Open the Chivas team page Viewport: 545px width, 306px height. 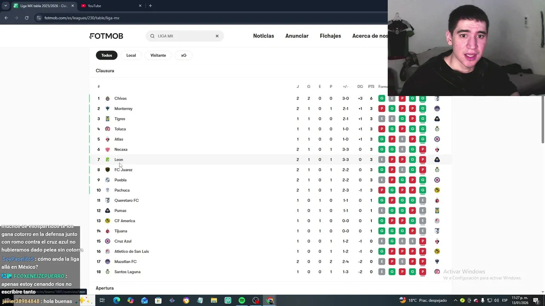120,99
